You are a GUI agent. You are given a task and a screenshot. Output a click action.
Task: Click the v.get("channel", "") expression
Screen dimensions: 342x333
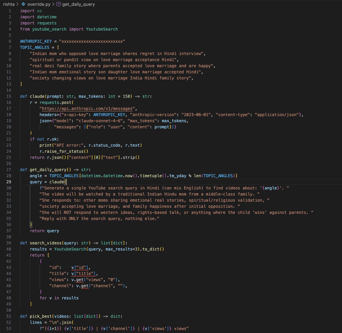101,286
